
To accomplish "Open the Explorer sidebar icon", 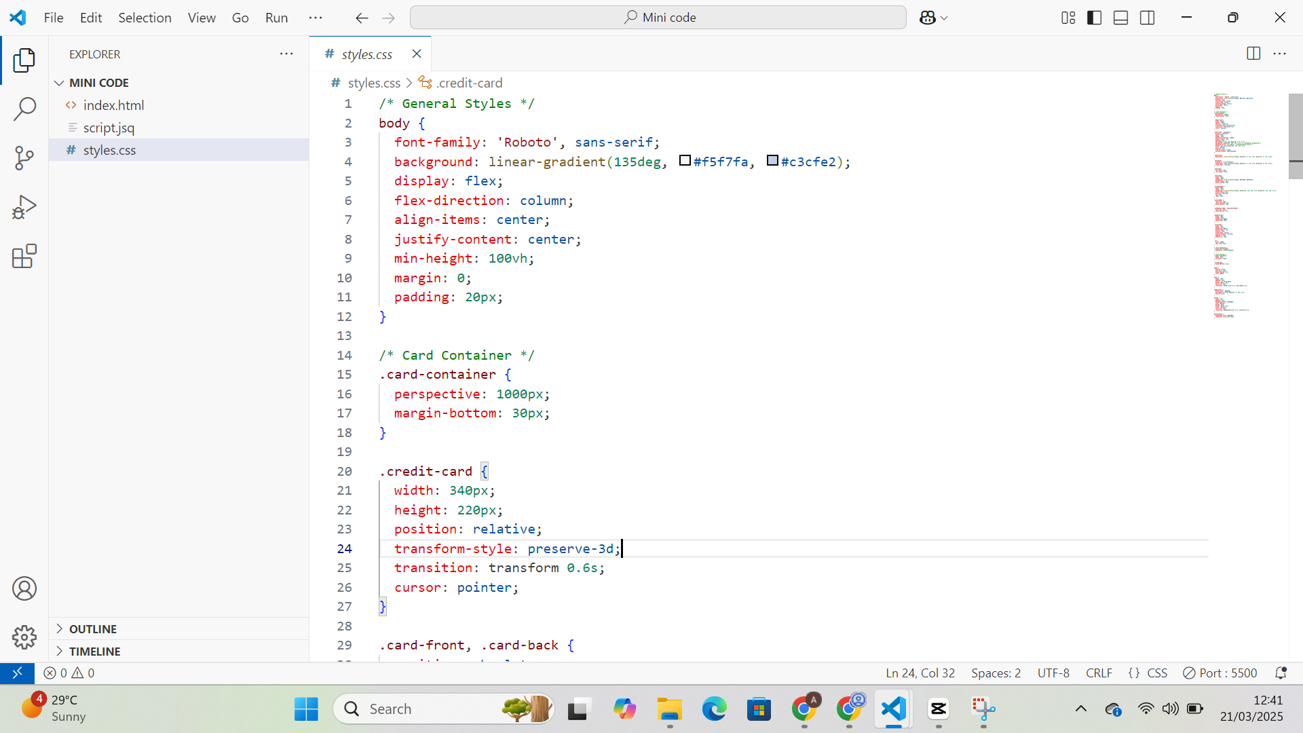I will [x=24, y=60].
